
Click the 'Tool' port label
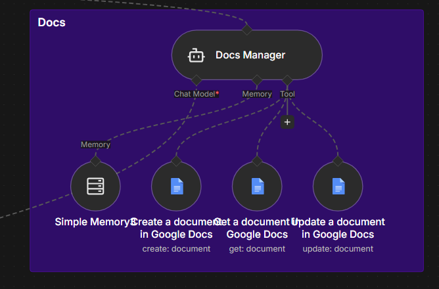288,94
